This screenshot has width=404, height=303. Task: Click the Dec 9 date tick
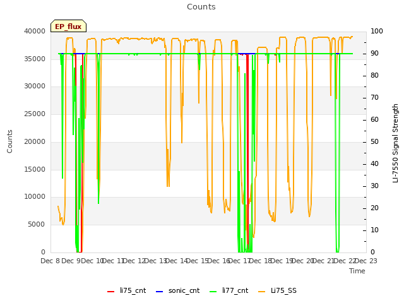pos(71,261)
